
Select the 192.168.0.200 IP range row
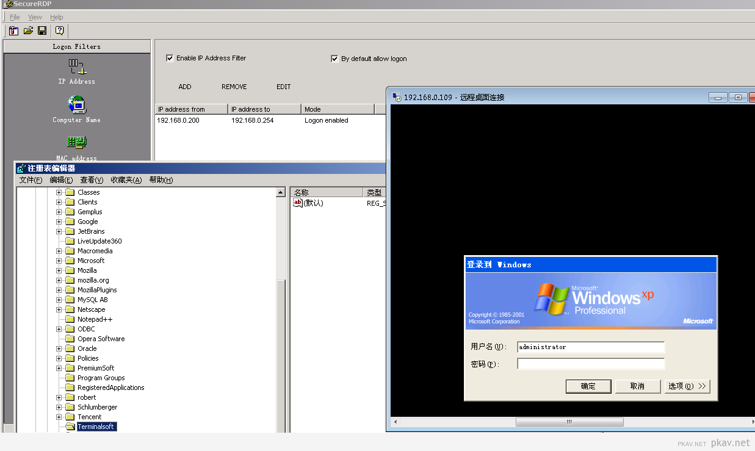(x=270, y=121)
